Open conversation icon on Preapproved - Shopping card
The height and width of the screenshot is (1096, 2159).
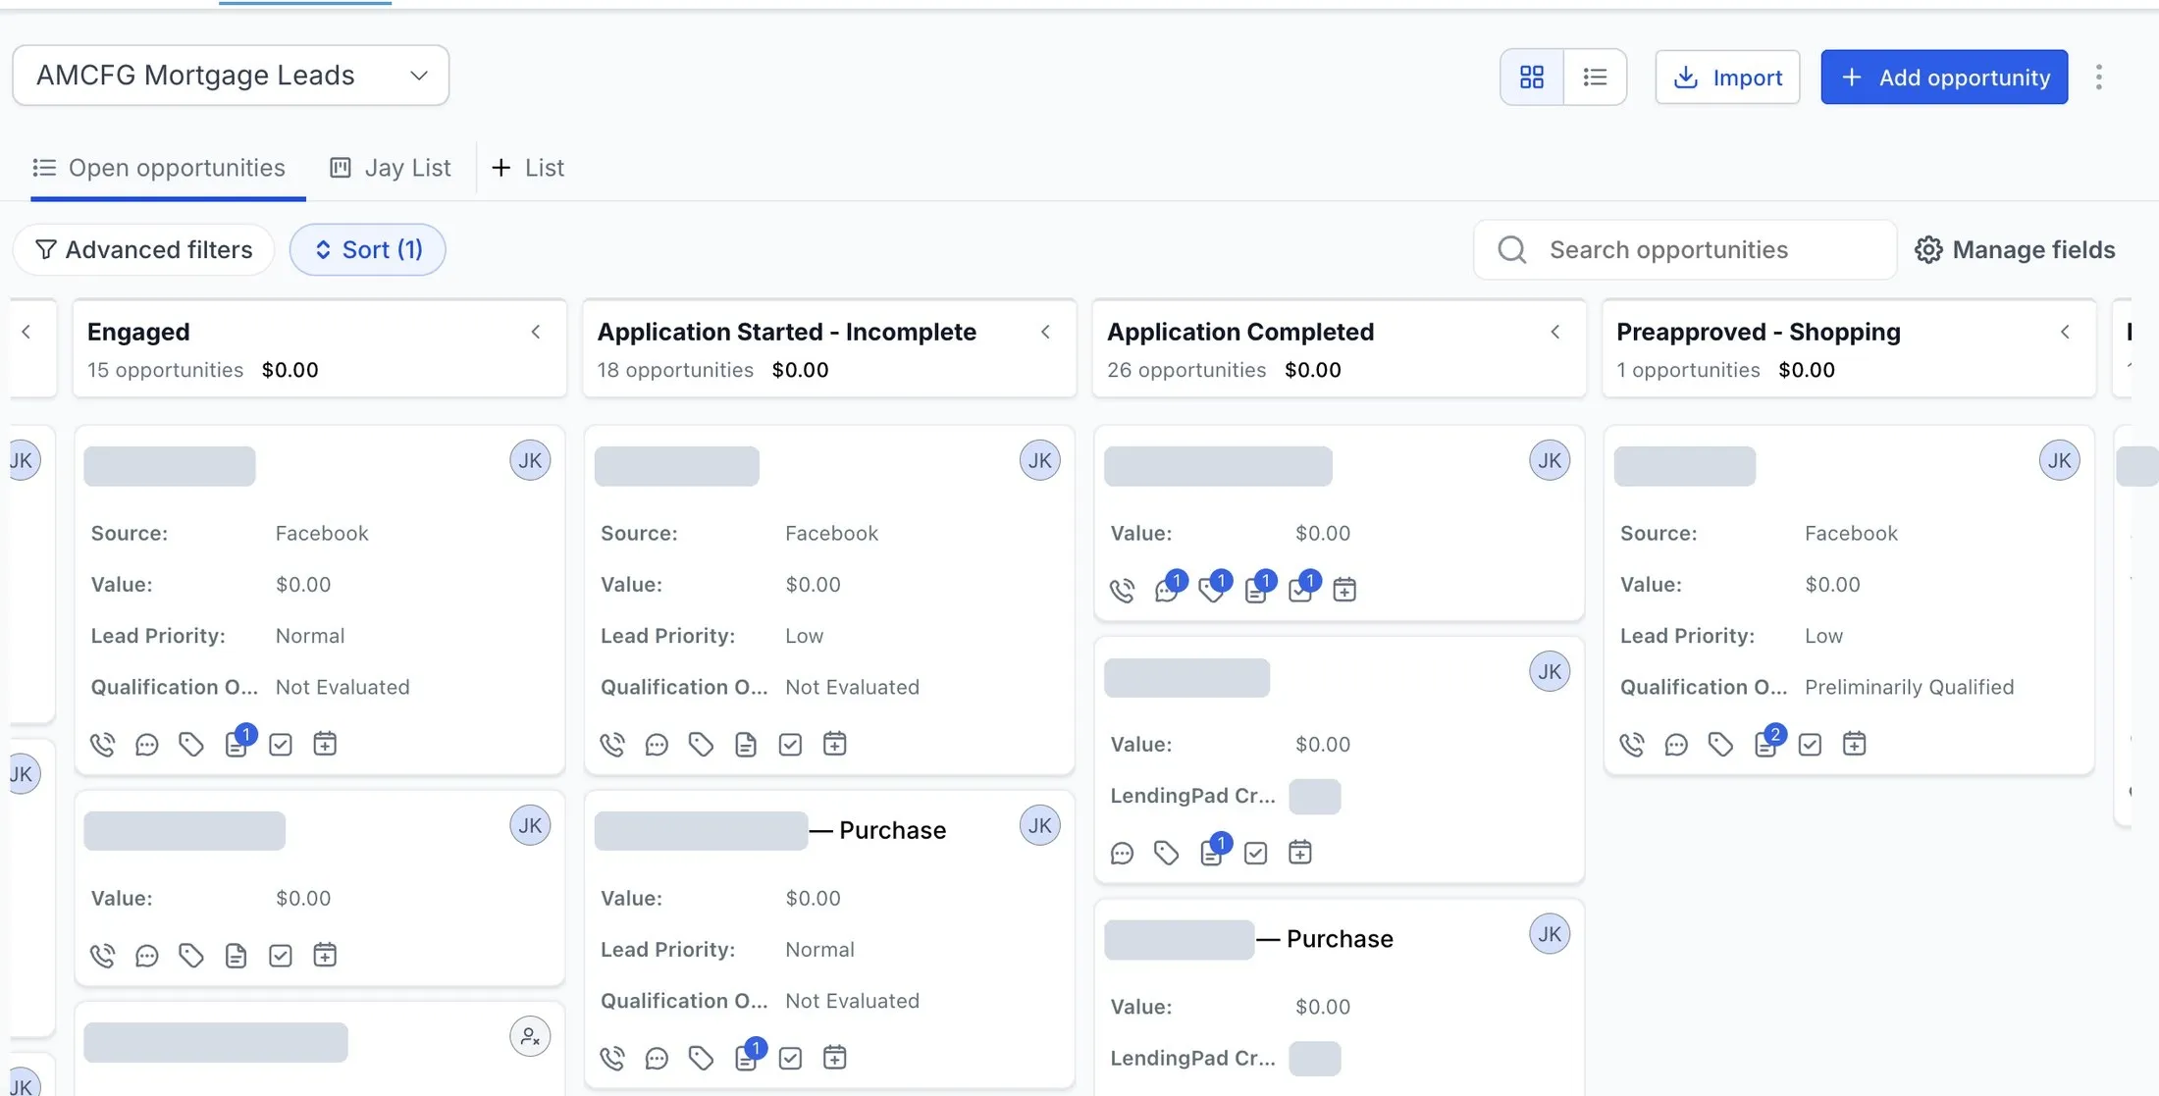[x=1676, y=745]
